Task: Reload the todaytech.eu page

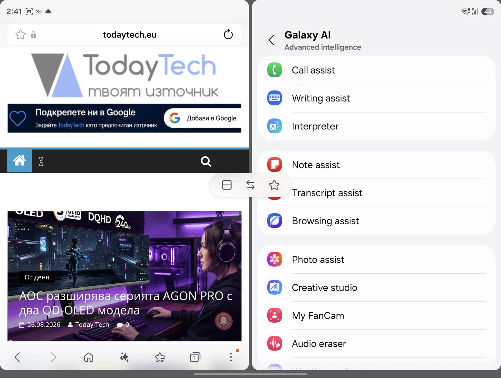Action: (x=228, y=34)
